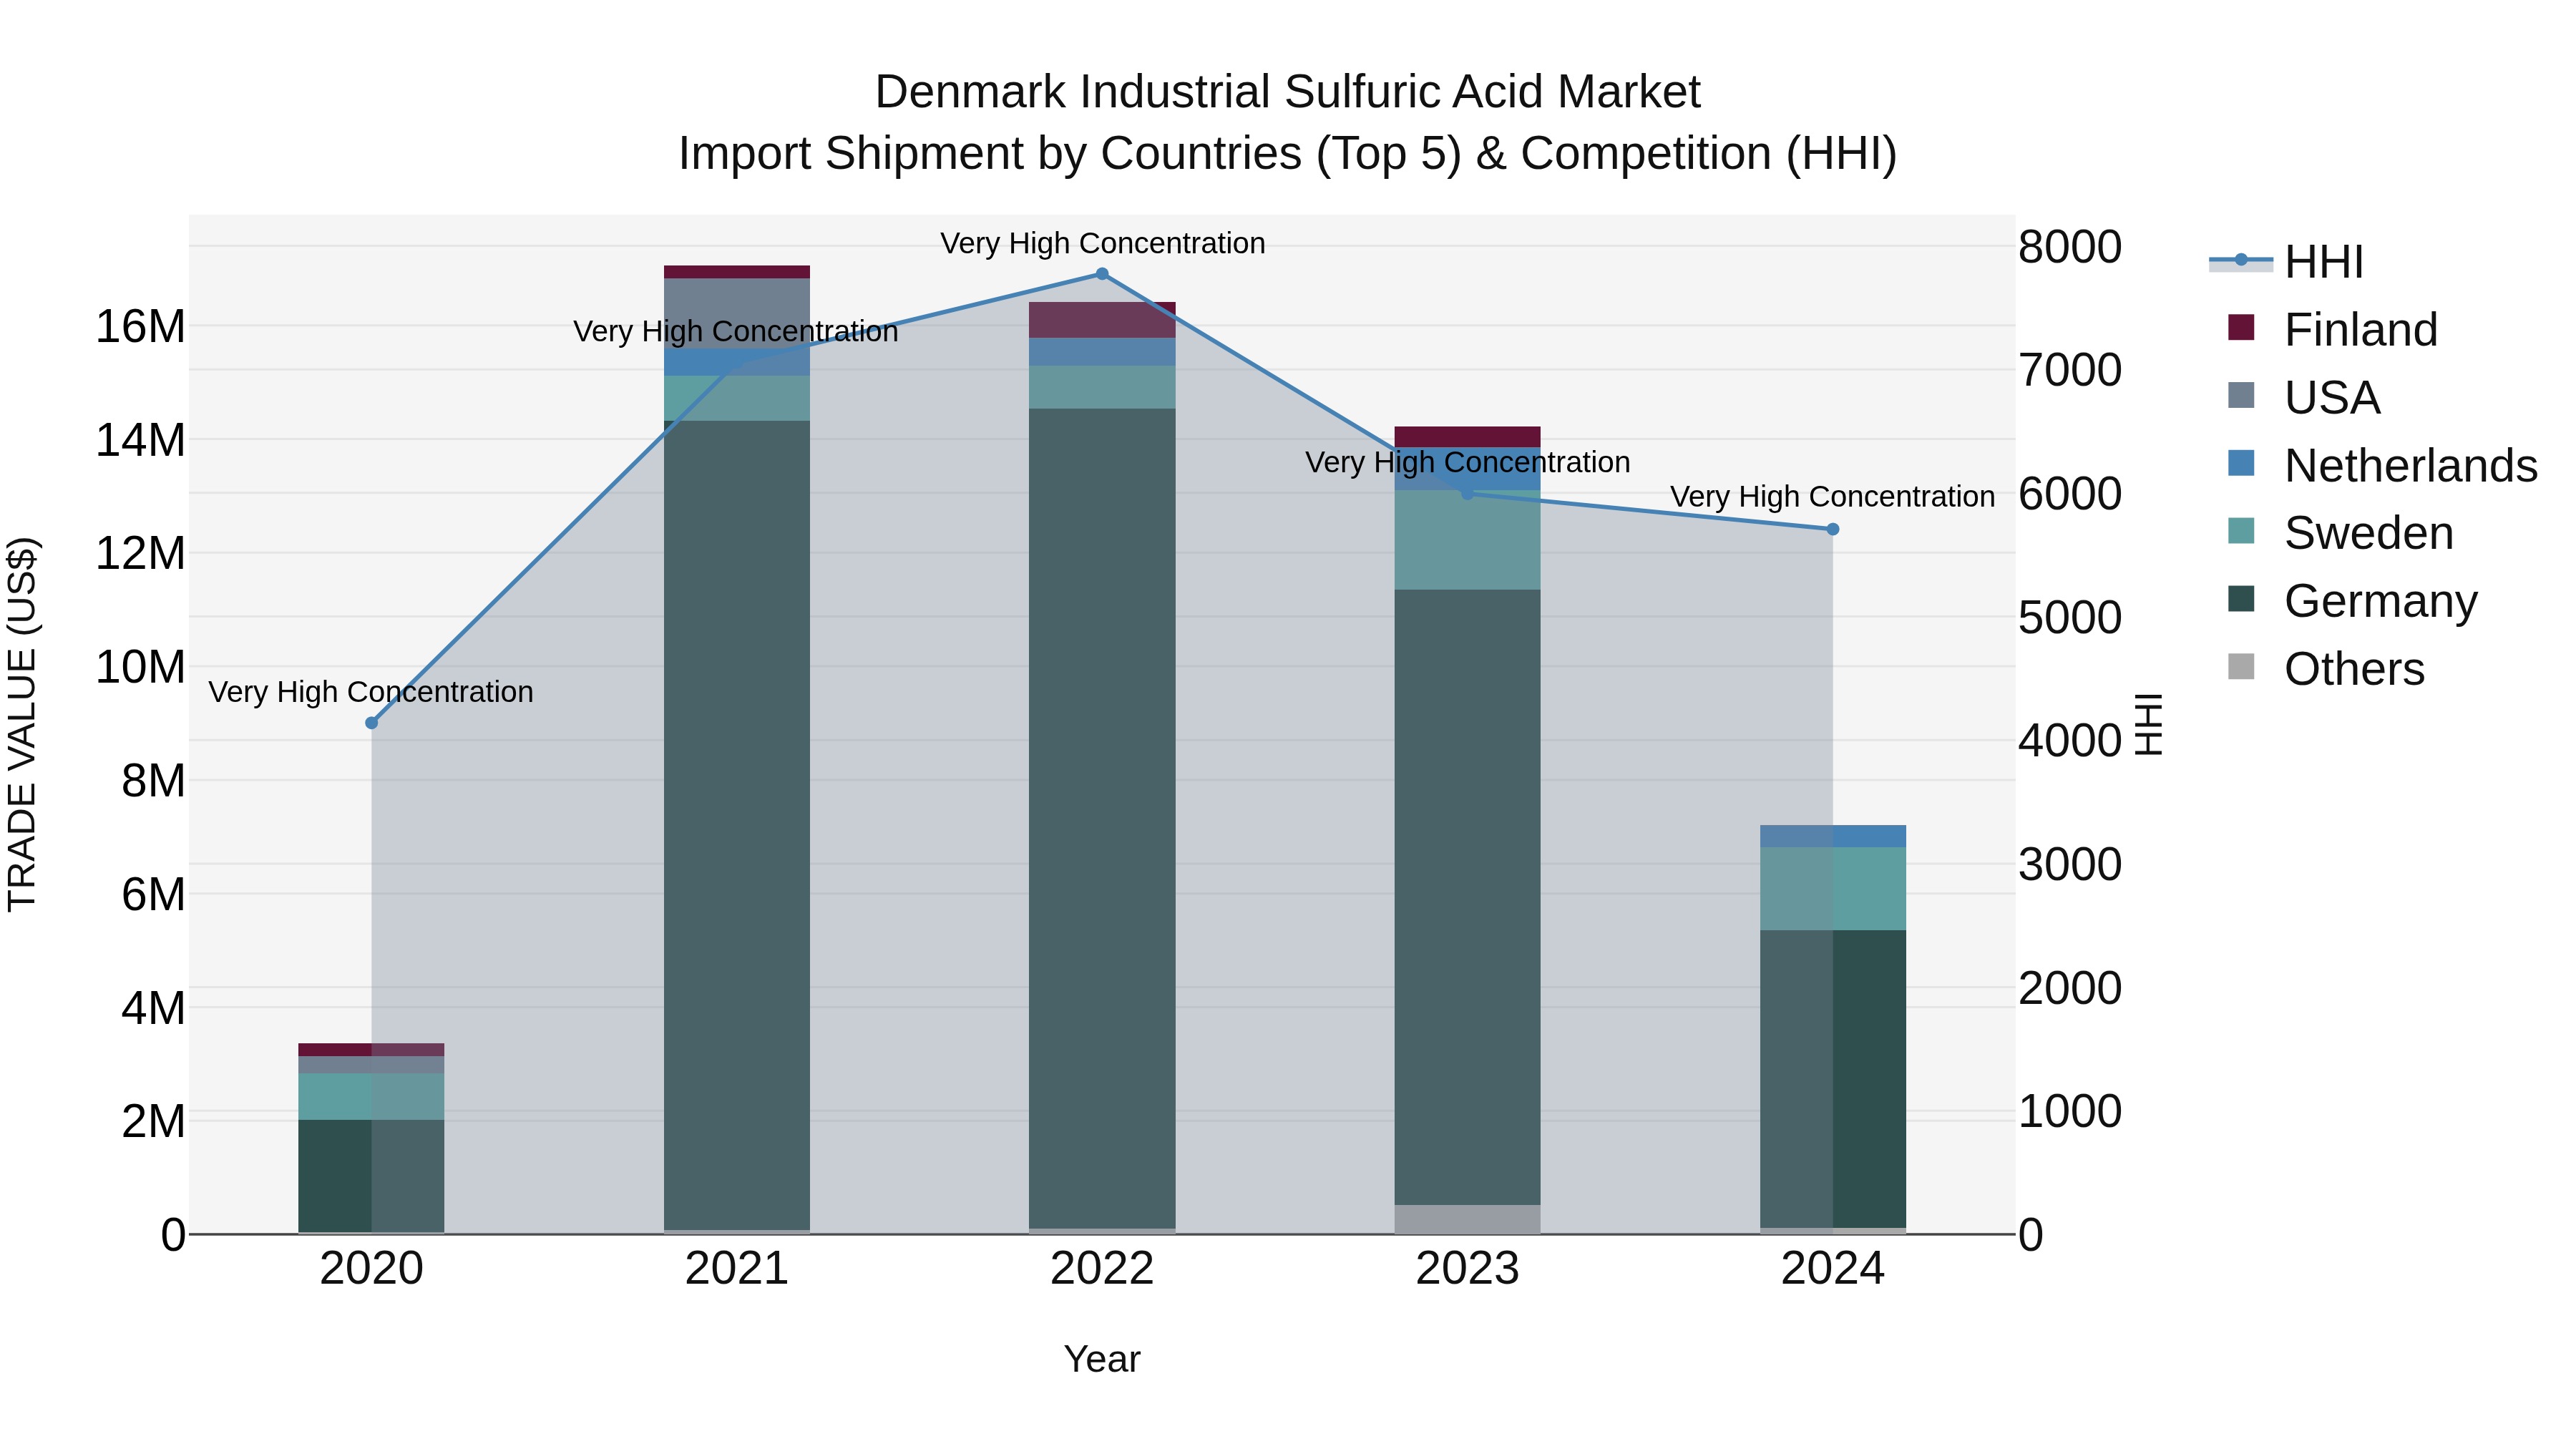
Task: Select the Germany segment of 2021 bar
Action: click(x=737, y=825)
